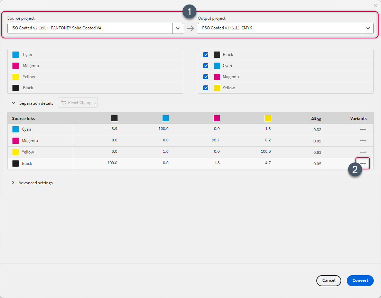Click the Black swatch in the table header
Viewport: 381px width, 298px height.
pos(114,118)
